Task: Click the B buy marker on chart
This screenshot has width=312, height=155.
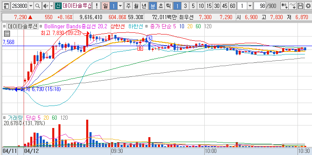Action: [x=140, y=48]
